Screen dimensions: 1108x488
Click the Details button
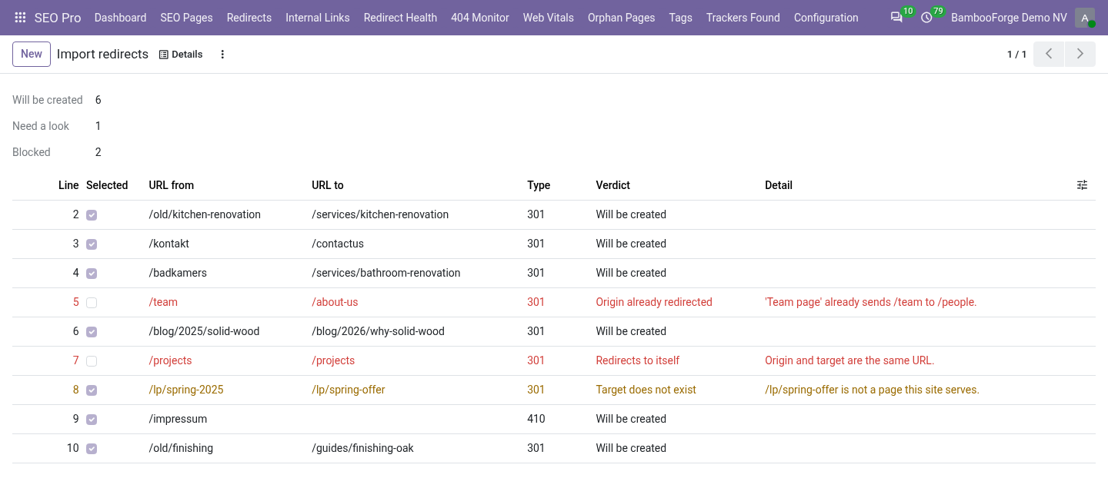click(181, 55)
